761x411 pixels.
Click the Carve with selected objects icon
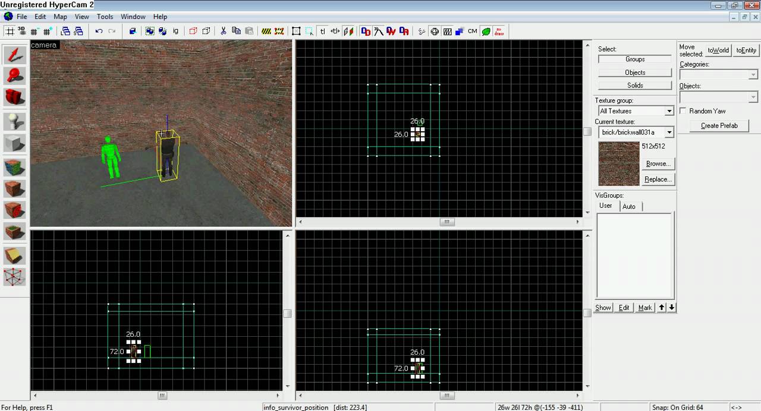(133, 31)
